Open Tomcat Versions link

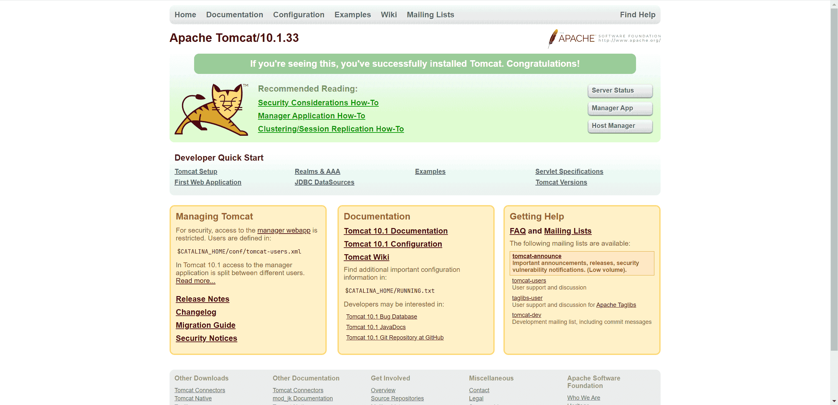click(561, 182)
